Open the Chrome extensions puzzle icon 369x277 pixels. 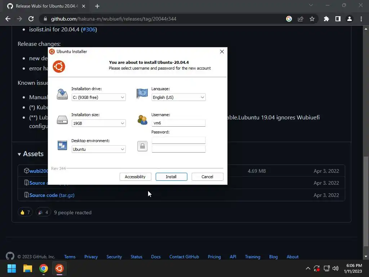pyautogui.click(x=326, y=19)
